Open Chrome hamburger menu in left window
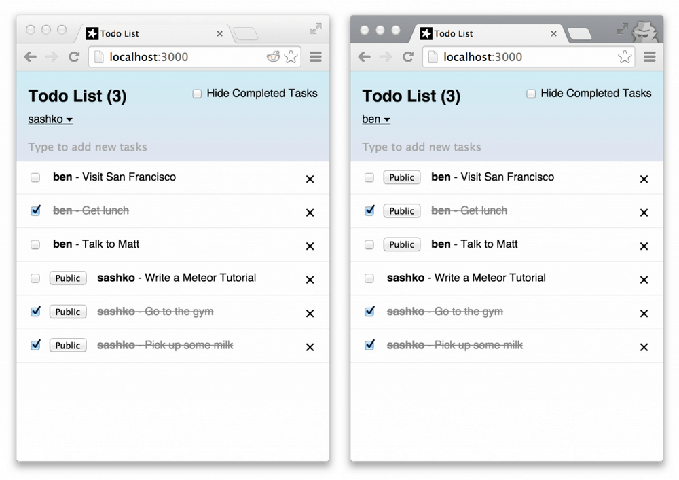Screen dimensions: 679x480 [315, 57]
